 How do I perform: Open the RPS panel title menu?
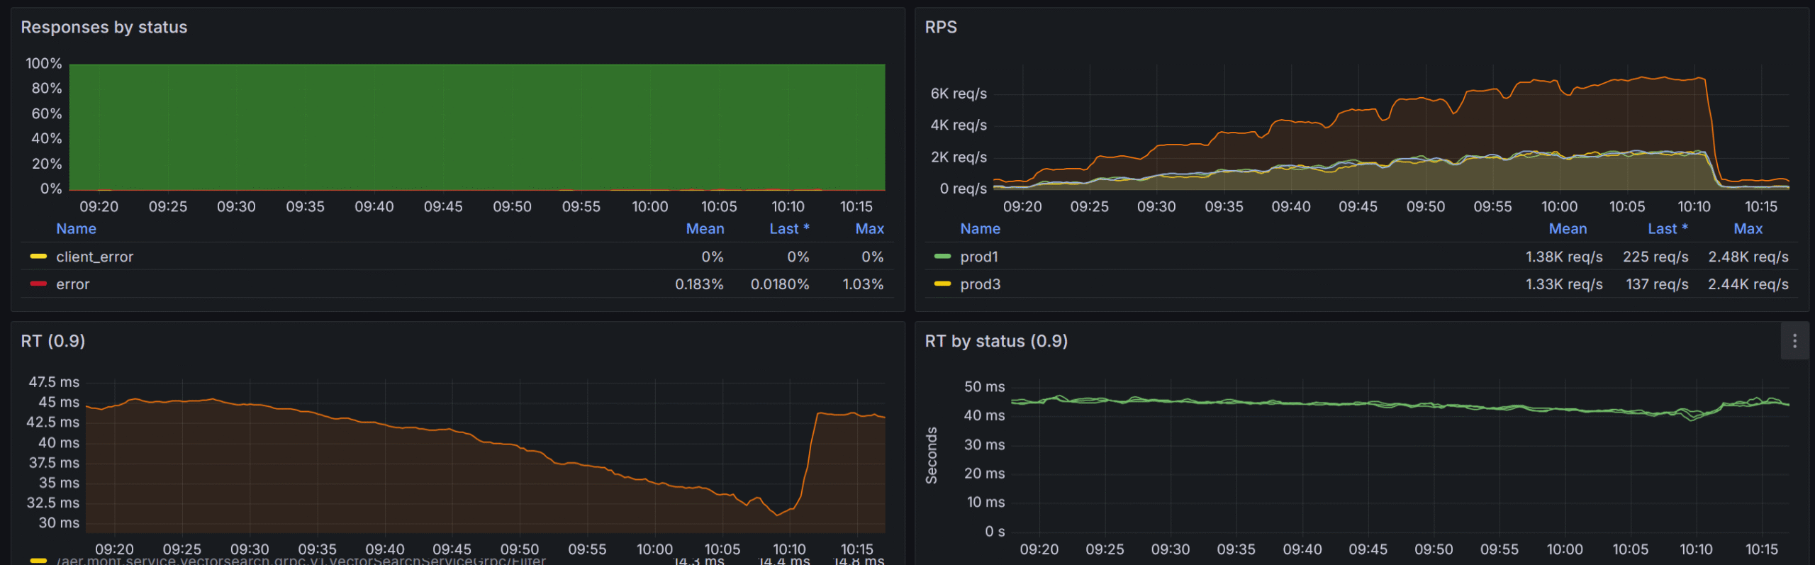point(941,27)
